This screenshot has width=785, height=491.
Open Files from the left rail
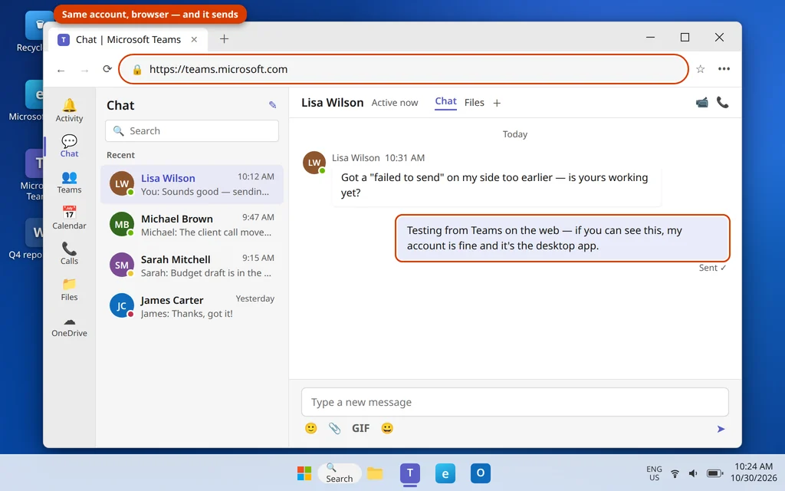coord(69,289)
